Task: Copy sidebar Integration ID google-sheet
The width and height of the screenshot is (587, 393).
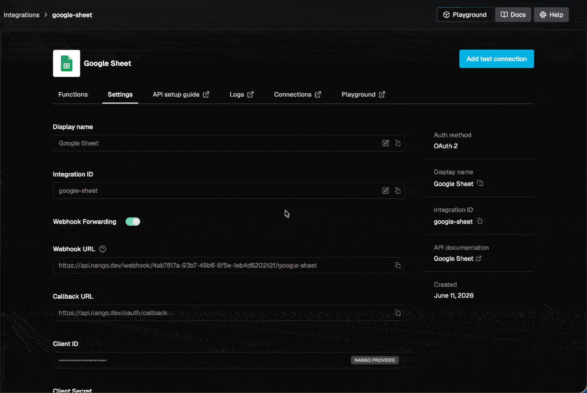Action: coord(480,221)
